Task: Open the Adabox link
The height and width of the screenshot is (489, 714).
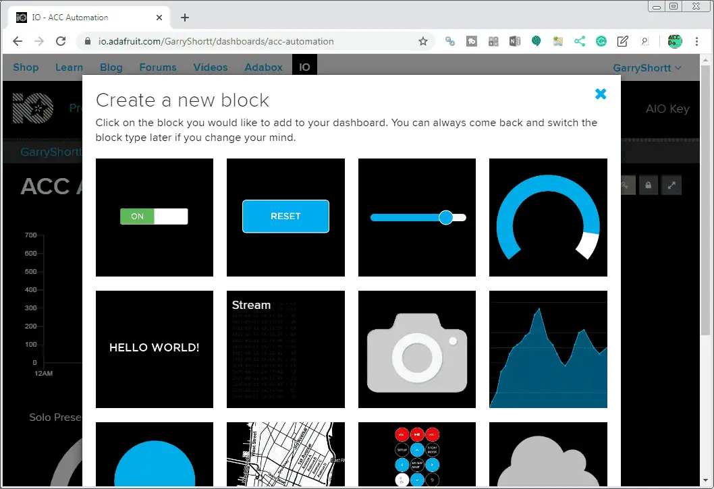Action: tap(264, 67)
